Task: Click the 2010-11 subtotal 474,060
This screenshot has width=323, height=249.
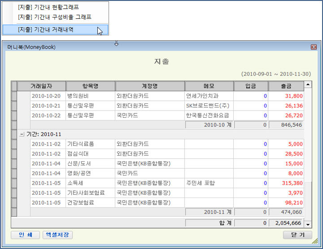Action: 286,212
